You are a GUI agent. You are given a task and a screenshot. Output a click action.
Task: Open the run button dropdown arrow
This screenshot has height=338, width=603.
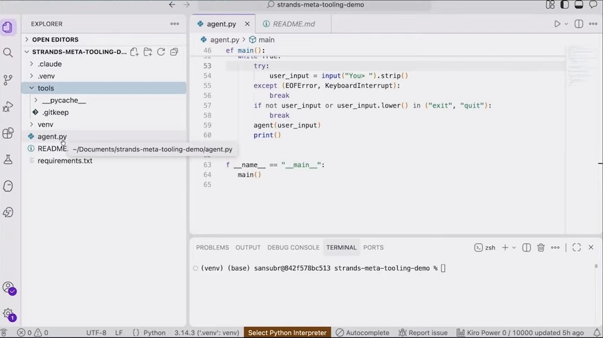pos(566,24)
